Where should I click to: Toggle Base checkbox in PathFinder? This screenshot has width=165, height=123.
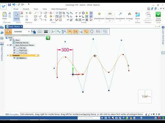coord(11,40)
